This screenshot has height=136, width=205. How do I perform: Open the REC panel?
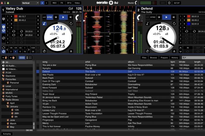tap(55, 3)
